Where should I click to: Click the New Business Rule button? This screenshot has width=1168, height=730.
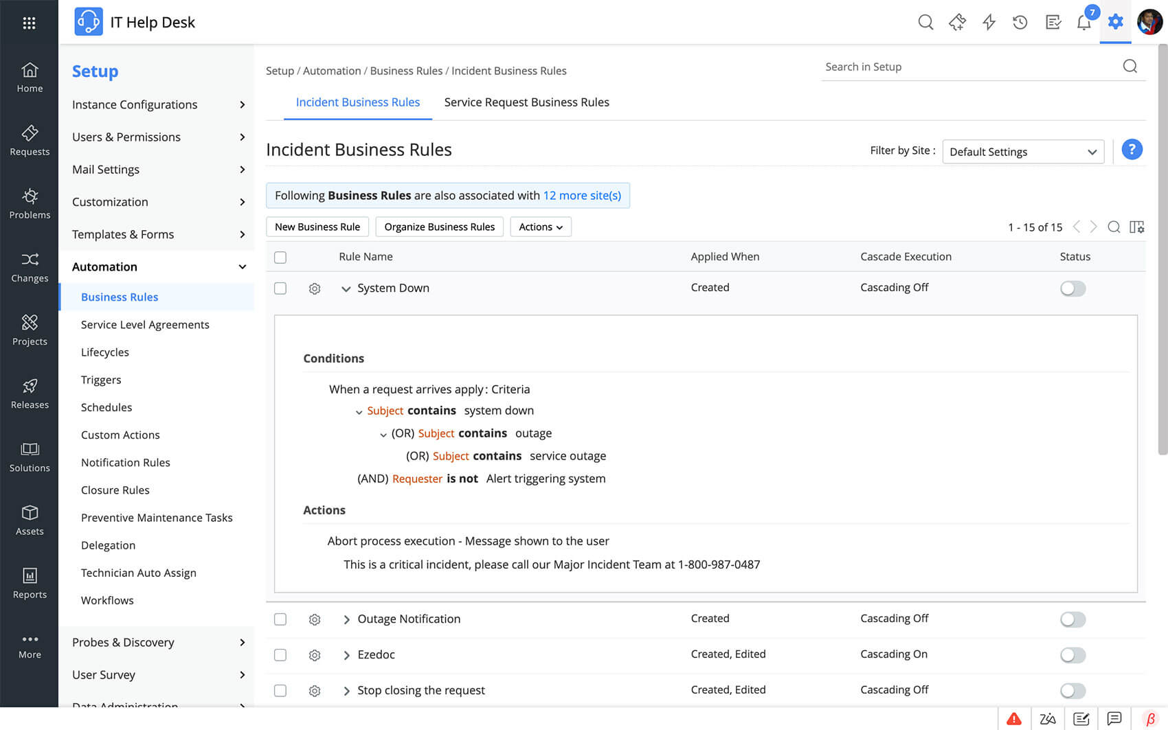[317, 227]
